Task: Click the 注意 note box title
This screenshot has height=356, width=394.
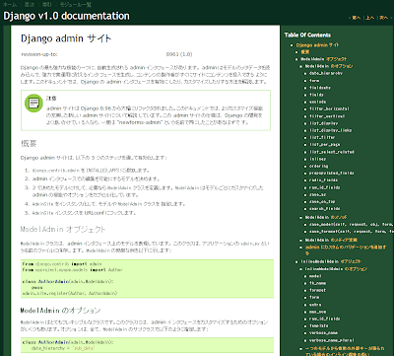Action: point(51,99)
